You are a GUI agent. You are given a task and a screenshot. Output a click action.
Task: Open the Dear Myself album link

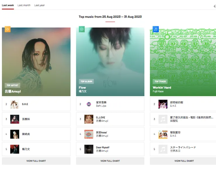point(103,147)
